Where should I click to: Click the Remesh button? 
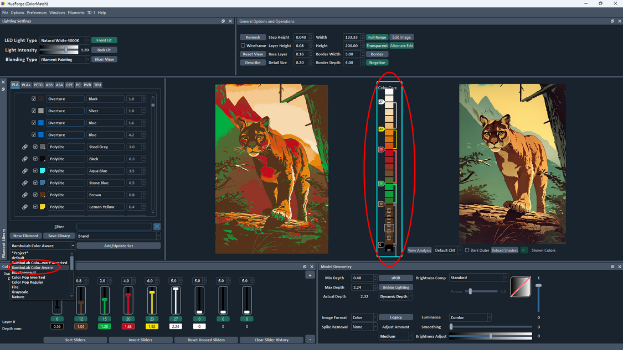pos(253,37)
